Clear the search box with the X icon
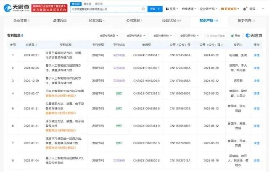This screenshot has height=172, width=269. [x=143, y=9]
